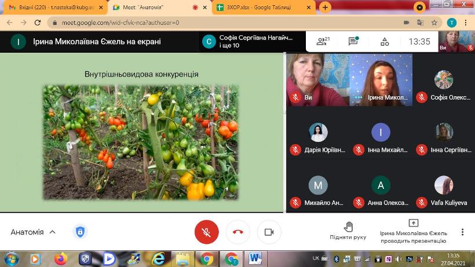Viewport: 475px width, 267px height.
Task: Expand the Софія Сергіївна and 10 others list
Action: pos(249,41)
